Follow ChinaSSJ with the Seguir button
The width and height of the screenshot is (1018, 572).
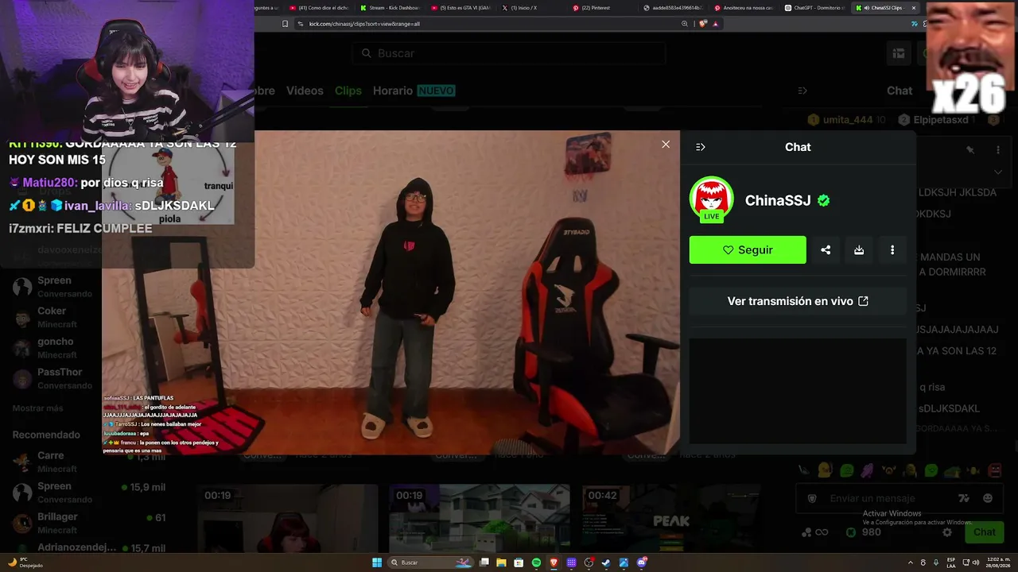click(x=748, y=249)
